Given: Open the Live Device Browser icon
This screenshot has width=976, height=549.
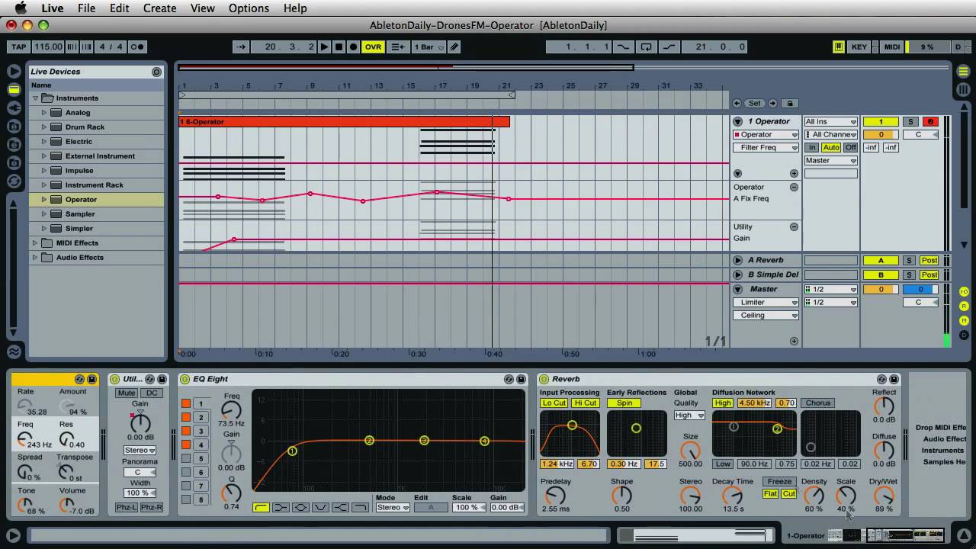Looking at the screenshot, I should [x=14, y=89].
